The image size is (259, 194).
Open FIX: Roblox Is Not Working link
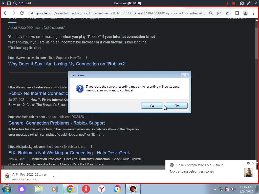tap(69, 153)
